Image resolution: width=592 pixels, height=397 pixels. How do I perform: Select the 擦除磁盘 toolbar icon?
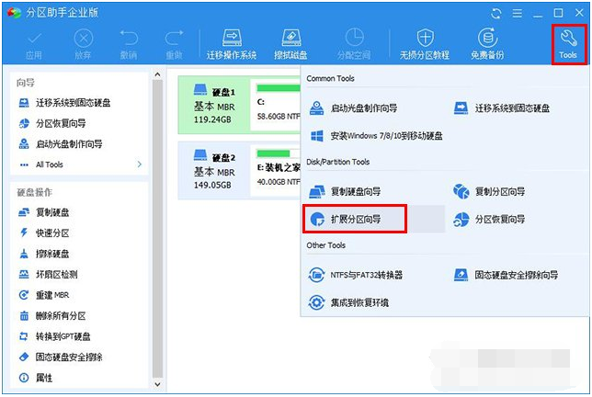click(290, 43)
